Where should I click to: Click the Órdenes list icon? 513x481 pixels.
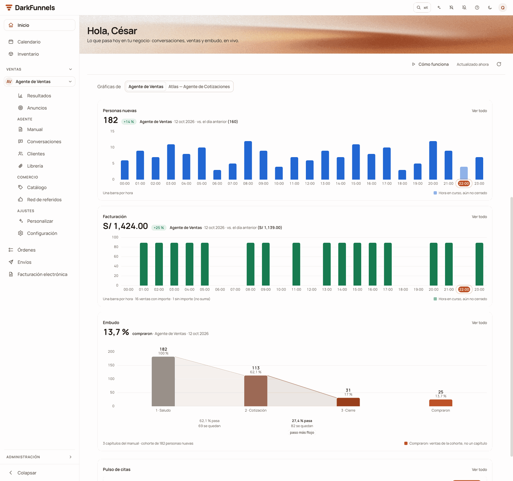point(11,250)
